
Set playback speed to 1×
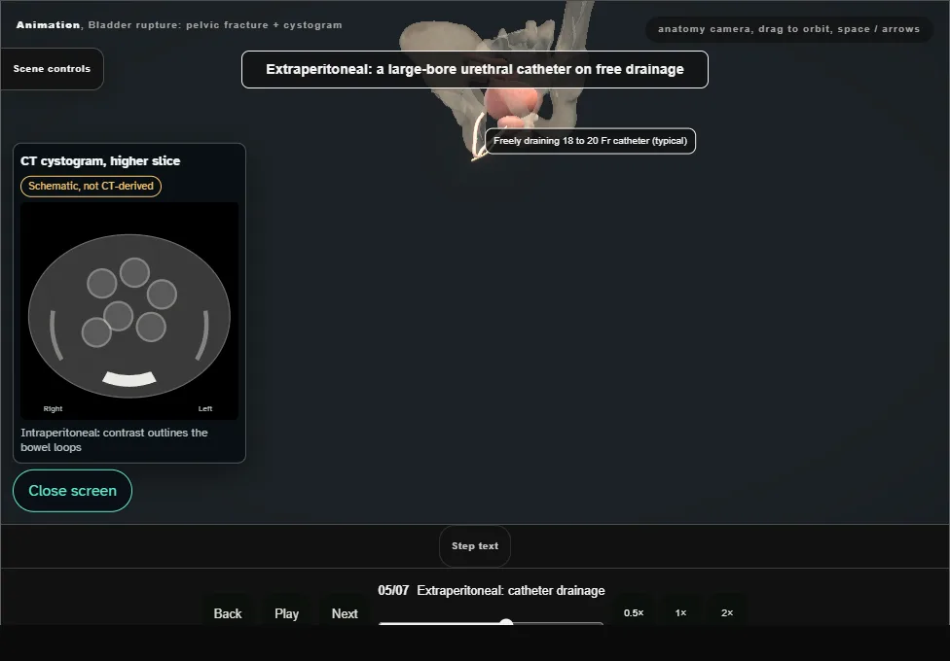pos(681,612)
